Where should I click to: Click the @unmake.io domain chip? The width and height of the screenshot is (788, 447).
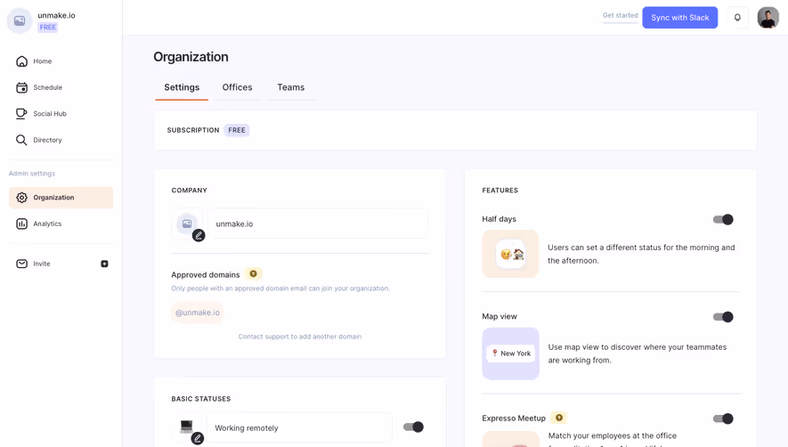tap(198, 313)
